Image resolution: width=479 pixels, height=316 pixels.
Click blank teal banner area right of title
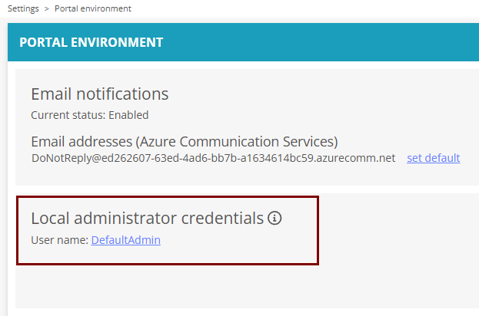pos(321,42)
